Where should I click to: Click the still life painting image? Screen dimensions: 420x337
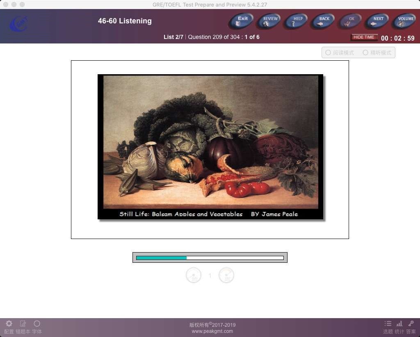(210, 147)
